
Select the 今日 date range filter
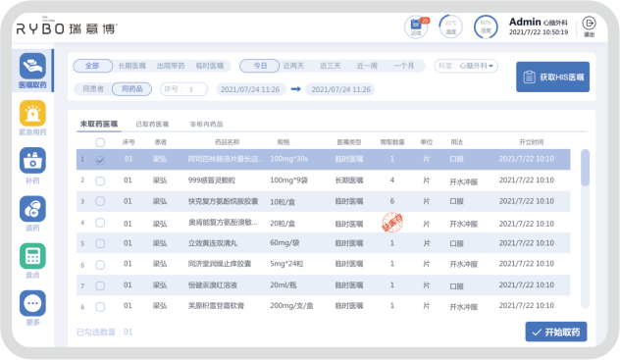pyautogui.click(x=260, y=66)
